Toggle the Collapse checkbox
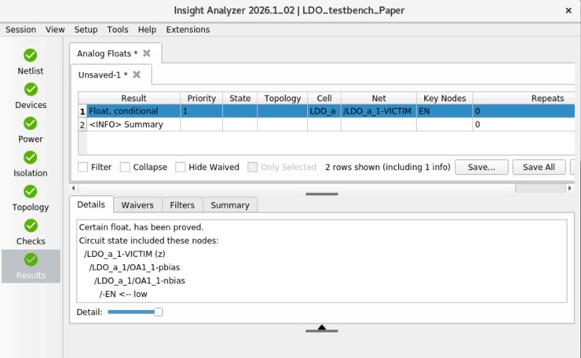The height and width of the screenshot is (358, 581). [125, 167]
